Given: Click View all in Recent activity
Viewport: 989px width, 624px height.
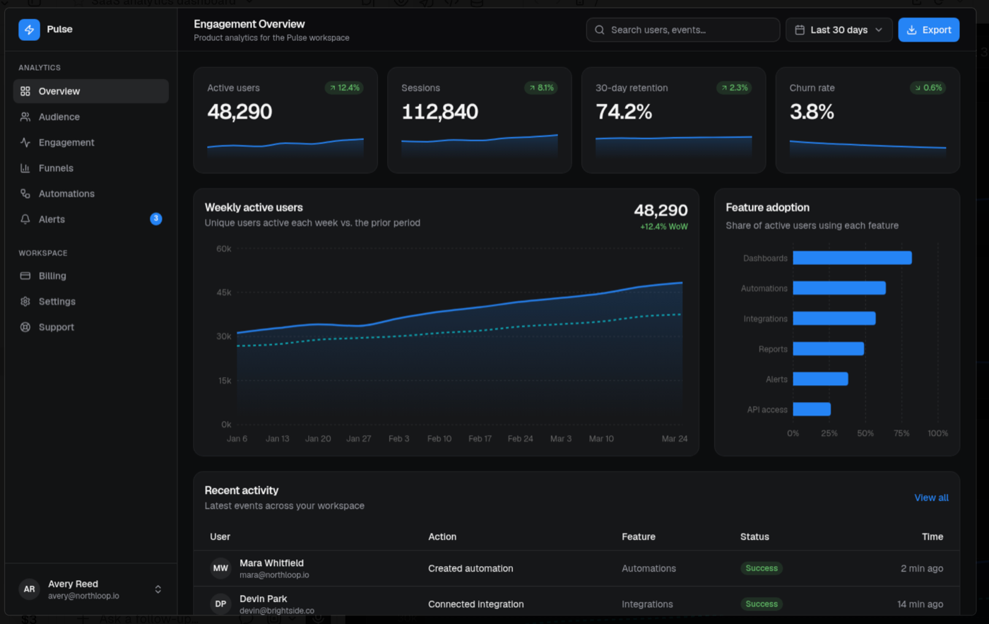Looking at the screenshot, I should point(931,498).
